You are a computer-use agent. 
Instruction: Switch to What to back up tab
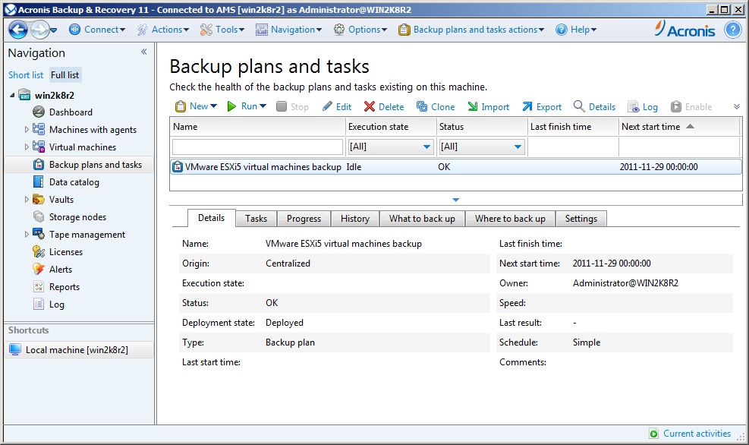422,219
